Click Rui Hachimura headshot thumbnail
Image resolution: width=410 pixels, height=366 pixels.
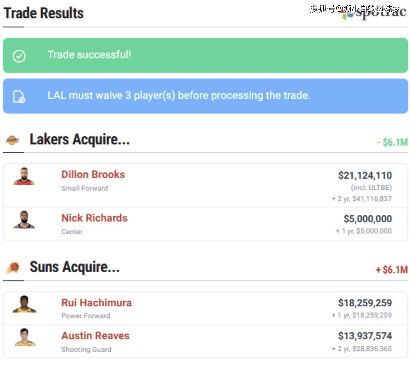coord(24,304)
